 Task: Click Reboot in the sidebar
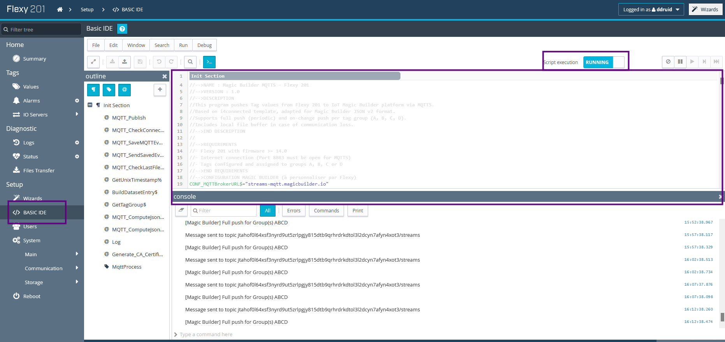pyautogui.click(x=32, y=296)
